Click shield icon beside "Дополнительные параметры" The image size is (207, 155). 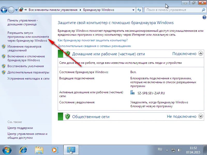pyautogui.click(x=4, y=72)
